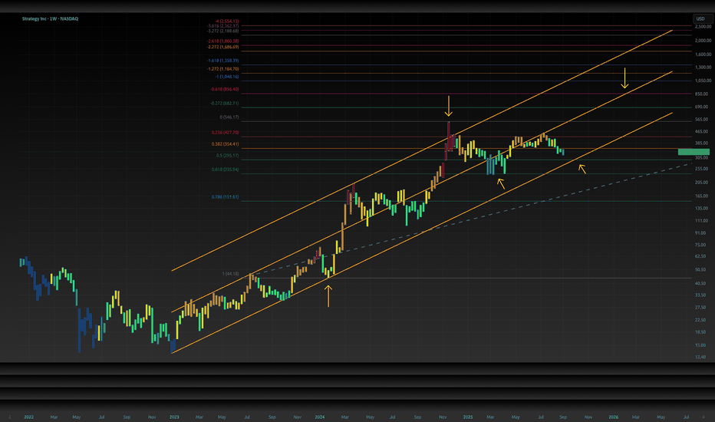Screen dimensions: 715x422
Task: Select the 0.236 (427.70) Fibonacci label
Action: tap(225, 133)
